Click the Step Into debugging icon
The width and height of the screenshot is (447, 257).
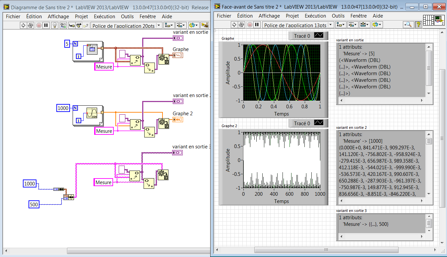click(x=72, y=25)
